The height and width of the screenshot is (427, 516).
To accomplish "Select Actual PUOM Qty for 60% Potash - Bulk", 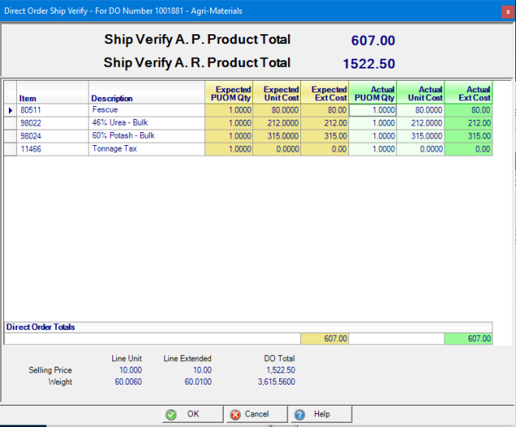I will click(x=373, y=136).
